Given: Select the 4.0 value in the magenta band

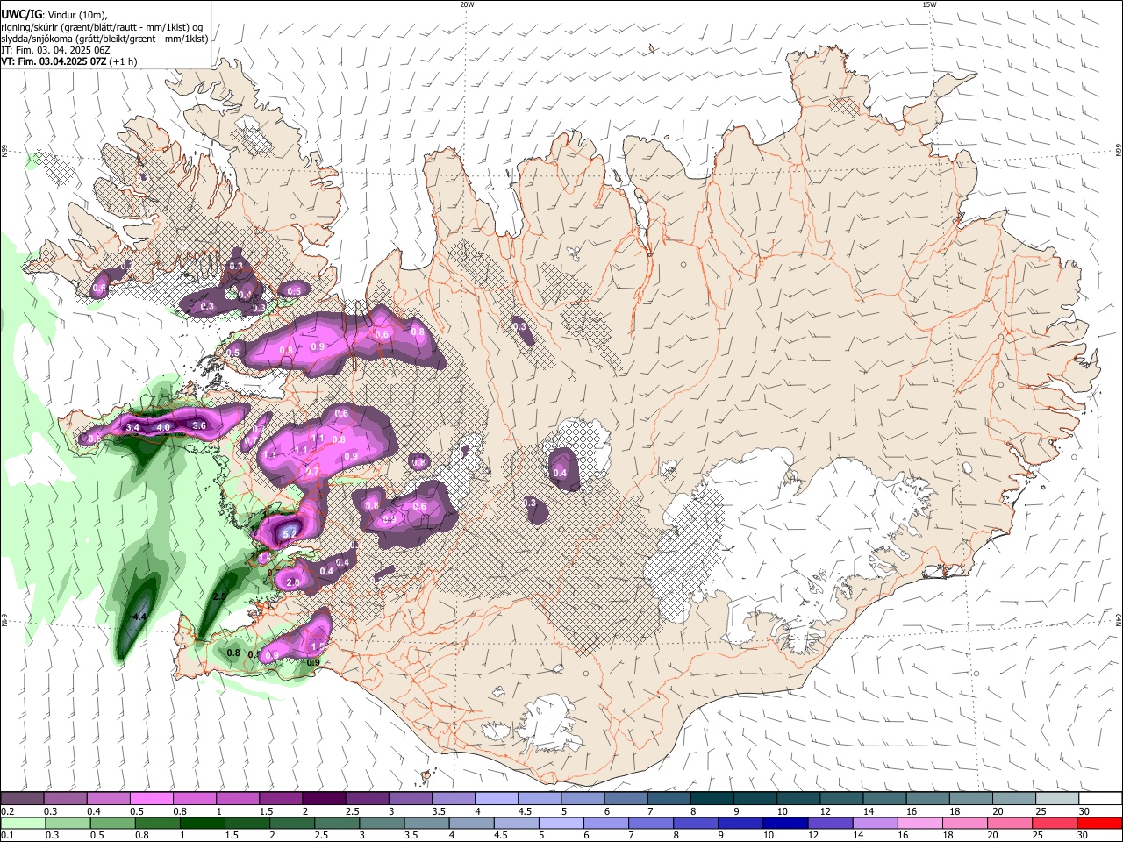Looking at the screenshot, I should point(163,427).
